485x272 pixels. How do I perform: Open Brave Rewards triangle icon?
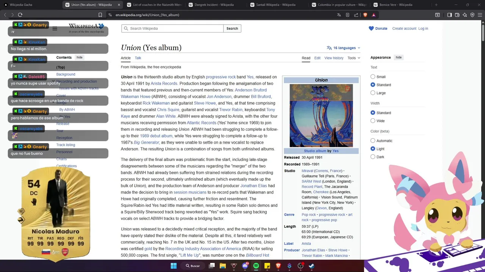(374, 15)
